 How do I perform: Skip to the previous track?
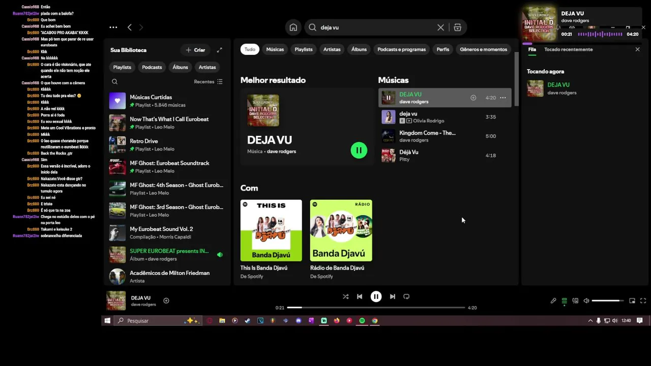360,296
